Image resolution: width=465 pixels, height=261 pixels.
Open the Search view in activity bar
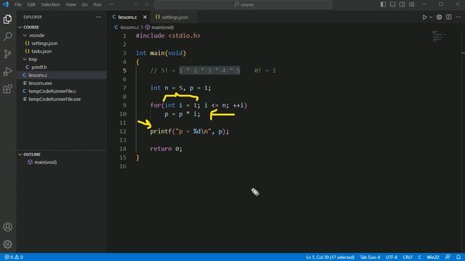(8, 36)
